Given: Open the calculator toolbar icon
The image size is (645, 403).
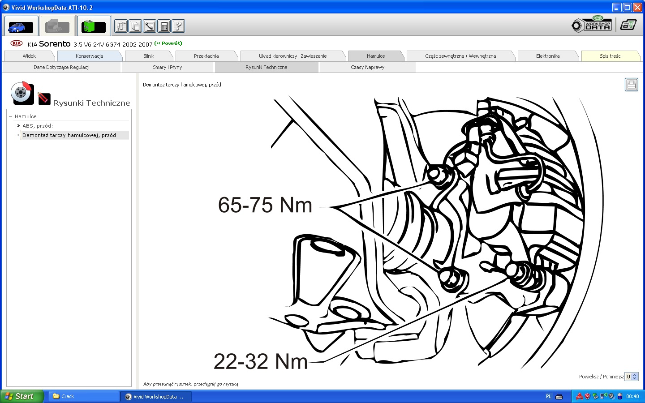Looking at the screenshot, I should point(164,26).
